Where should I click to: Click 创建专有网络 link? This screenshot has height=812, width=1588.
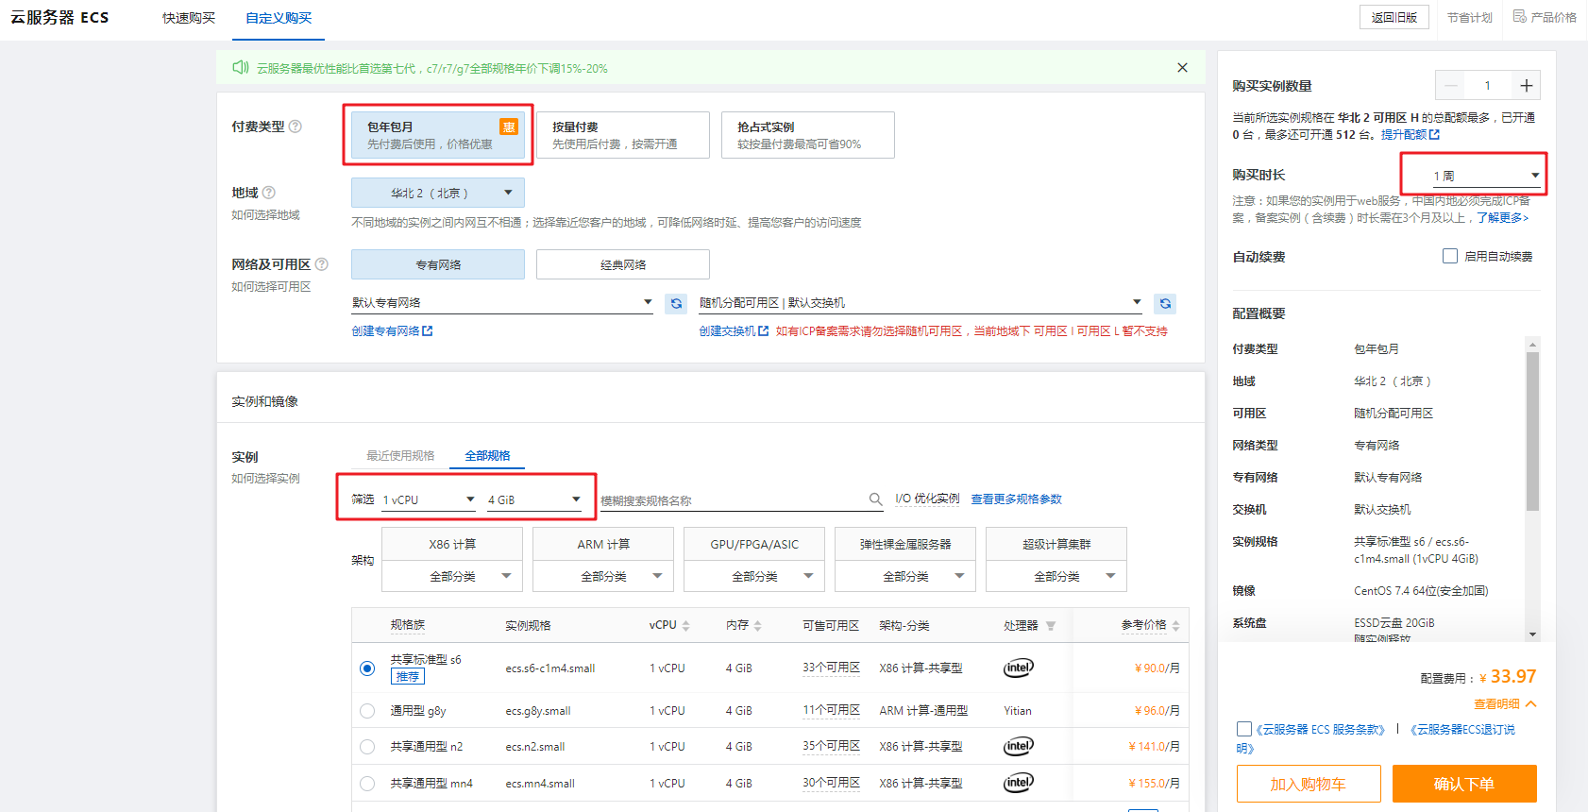(392, 331)
